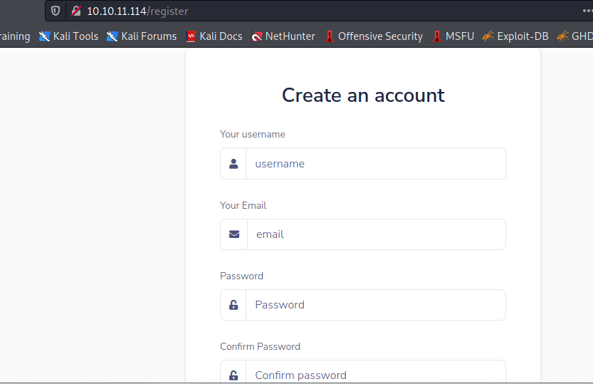Click the user icon beside username field

pos(233,164)
